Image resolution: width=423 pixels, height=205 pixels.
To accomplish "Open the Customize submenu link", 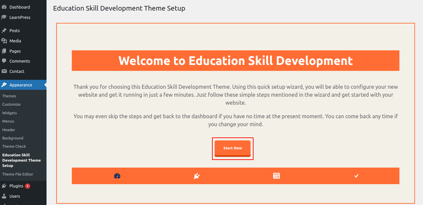I will pyautogui.click(x=11, y=104).
